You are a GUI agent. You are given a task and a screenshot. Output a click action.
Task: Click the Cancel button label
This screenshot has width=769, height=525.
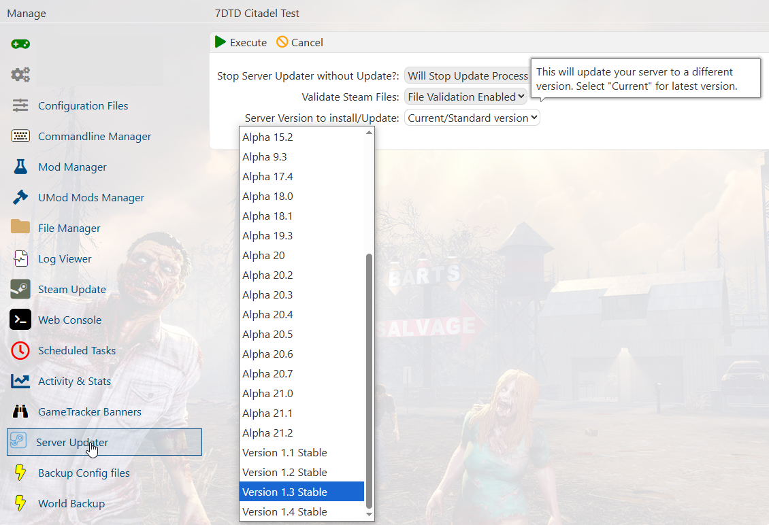307,43
